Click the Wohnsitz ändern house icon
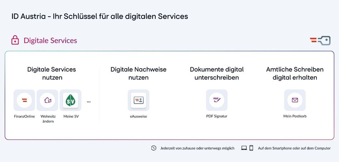339x162 pixels. [x=47, y=100]
